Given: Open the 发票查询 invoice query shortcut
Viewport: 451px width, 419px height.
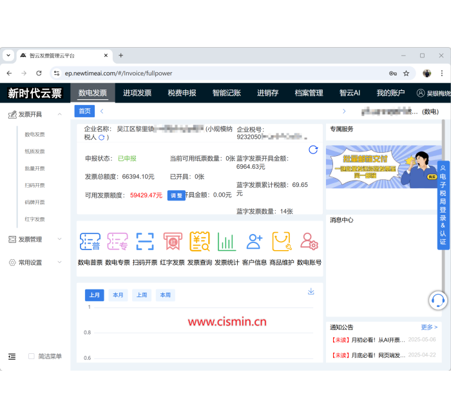Looking at the screenshot, I should pyautogui.click(x=200, y=249).
